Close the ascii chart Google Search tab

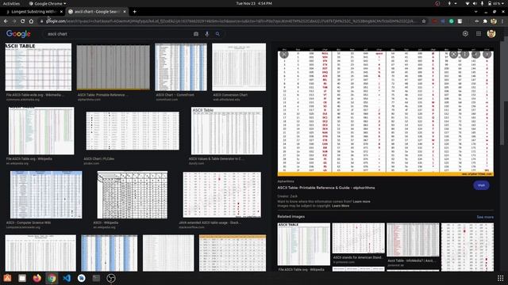click(125, 12)
